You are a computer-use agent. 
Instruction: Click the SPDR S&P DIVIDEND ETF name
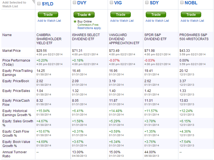click(156, 37)
